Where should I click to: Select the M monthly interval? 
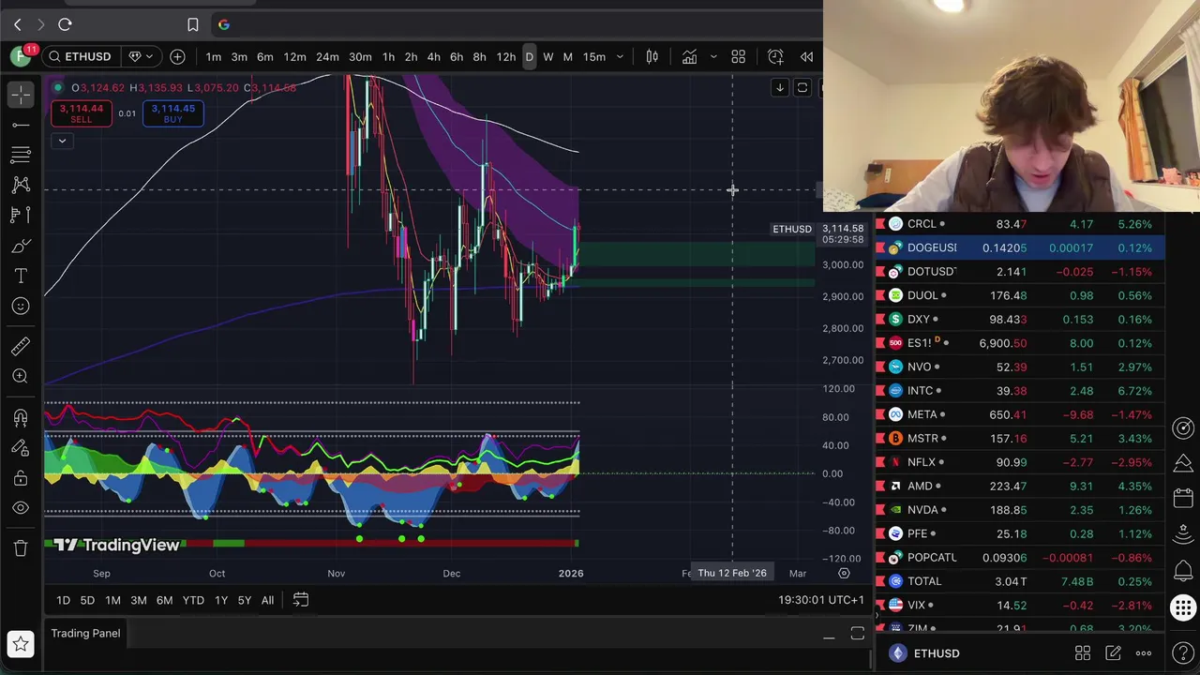pyautogui.click(x=567, y=57)
